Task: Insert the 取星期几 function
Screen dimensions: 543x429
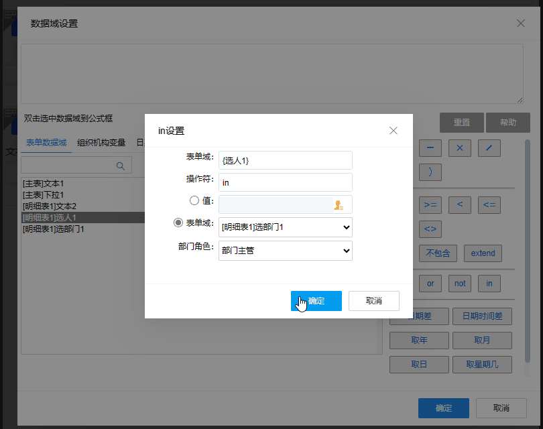Action: pyautogui.click(x=482, y=365)
